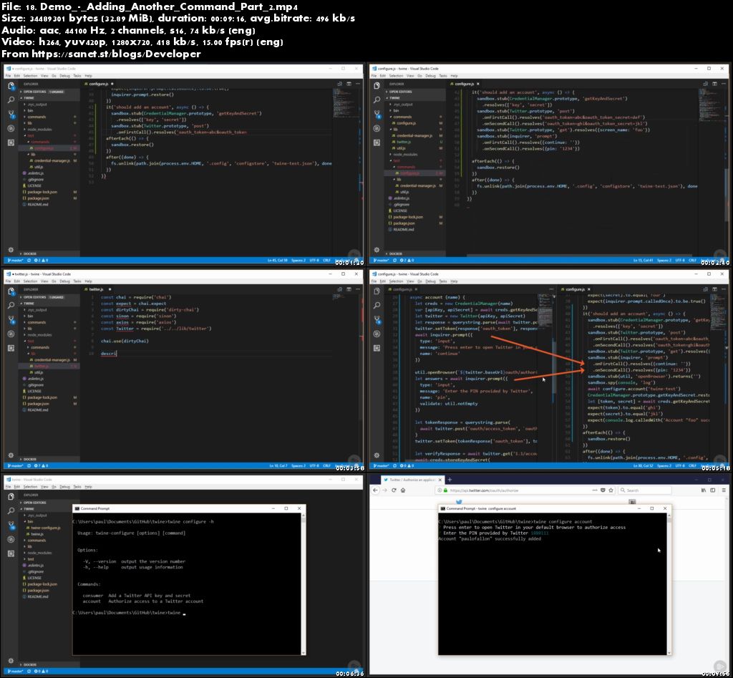Close right configure.js tab in 00:05:18 frame

pos(588,289)
